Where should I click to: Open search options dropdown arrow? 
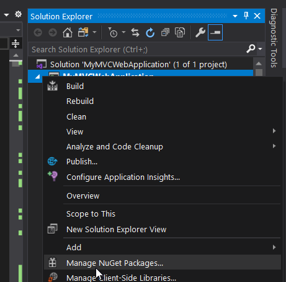(x=260, y=49)
